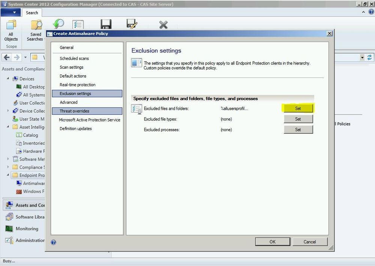
Task: Open Saved Searches in the ribbon
Action: (x=35, y=31)
